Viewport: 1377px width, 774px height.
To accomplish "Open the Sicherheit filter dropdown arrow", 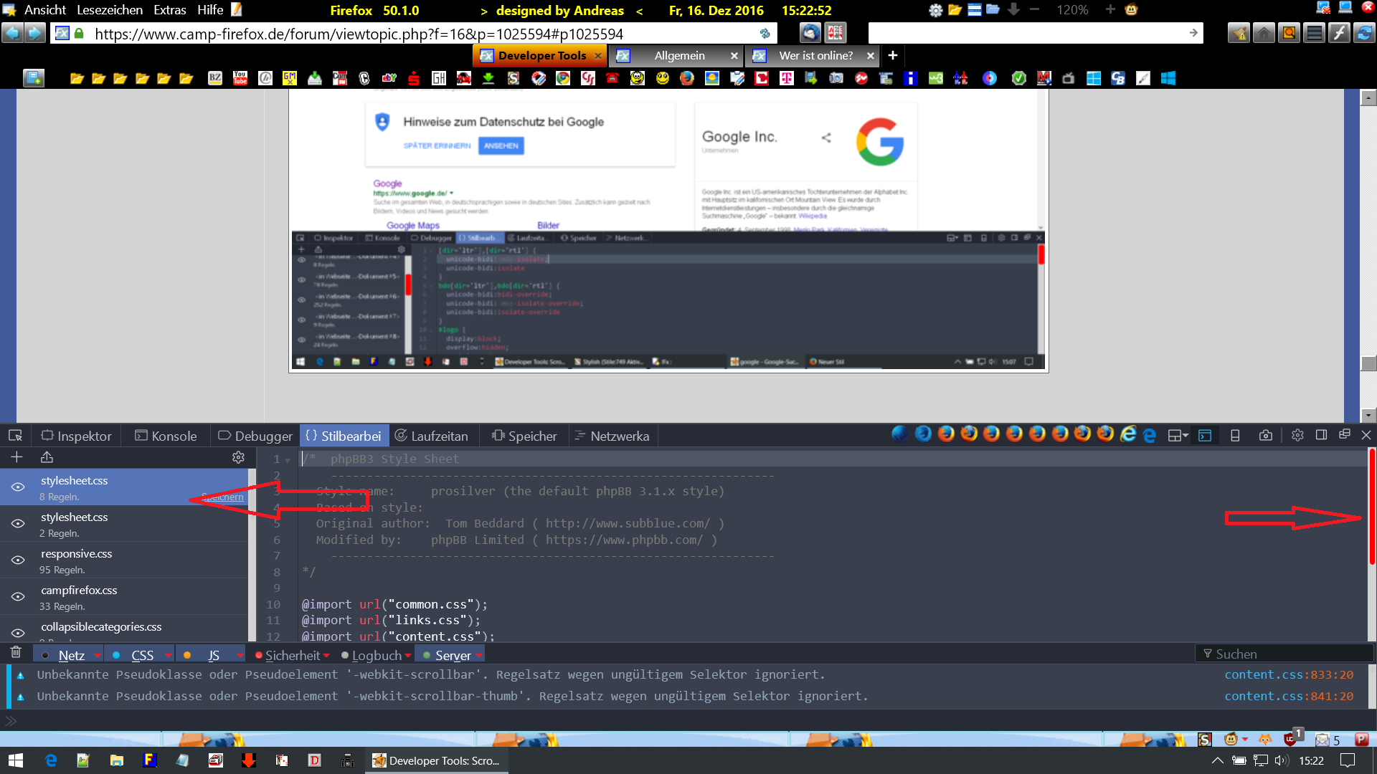I will click(327, 656).
